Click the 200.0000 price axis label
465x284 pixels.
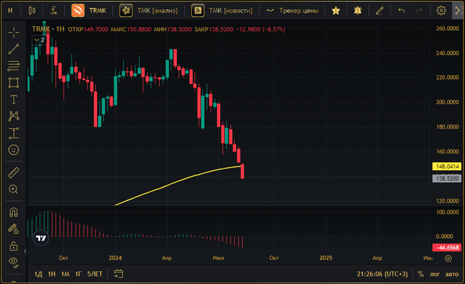tap(447, 102)
